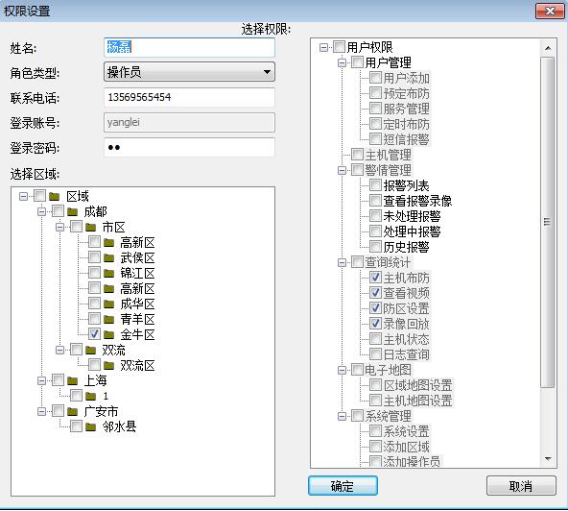
Task: Click the folder icon beside 邻水县
Action: tap(90, 426)
